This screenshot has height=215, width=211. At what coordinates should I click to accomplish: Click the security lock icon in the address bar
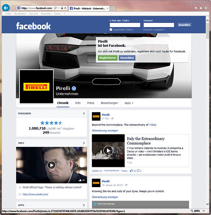click(x=62, y=8)
